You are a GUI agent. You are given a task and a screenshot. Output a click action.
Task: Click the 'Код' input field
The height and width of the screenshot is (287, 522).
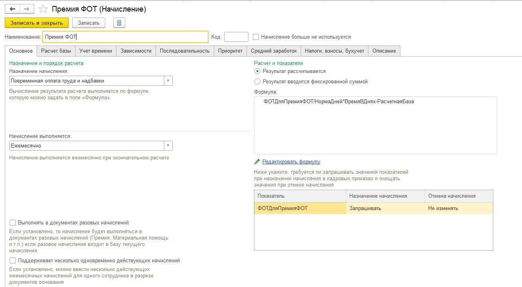point(236,37)
